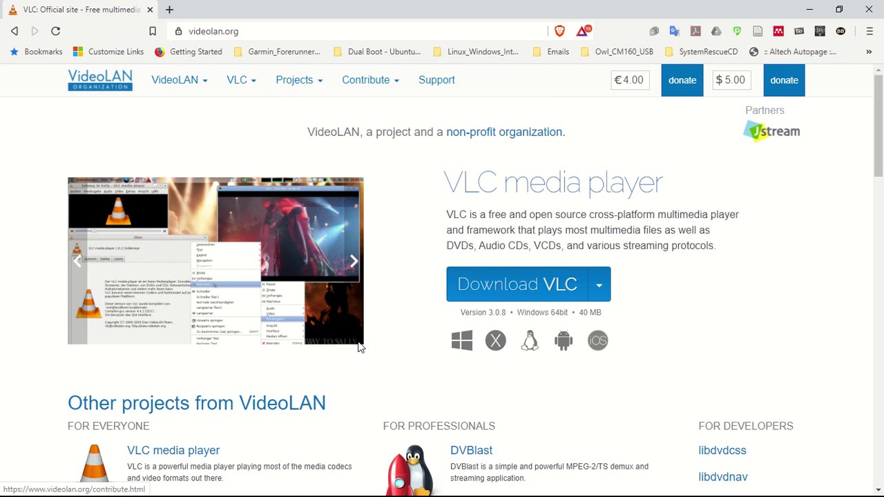The image size is (884, 497).
Task: Open the green shield extension icon
Action: click(x=737, y=31)
